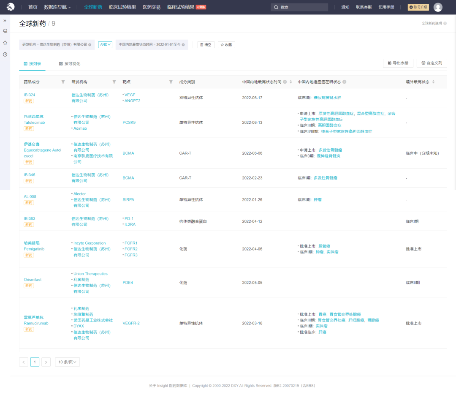Click the 糖尿病黄斑水肿 indication link

pos(328,98)
